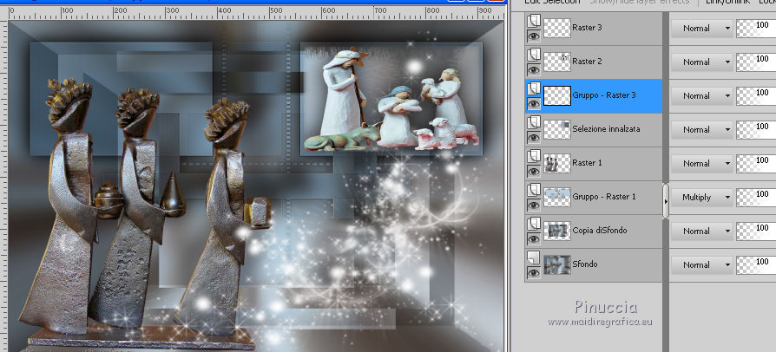Select the Gruppo - Raster 1 layer name
The image size is (776, 352).
click(x=604, y=196)
